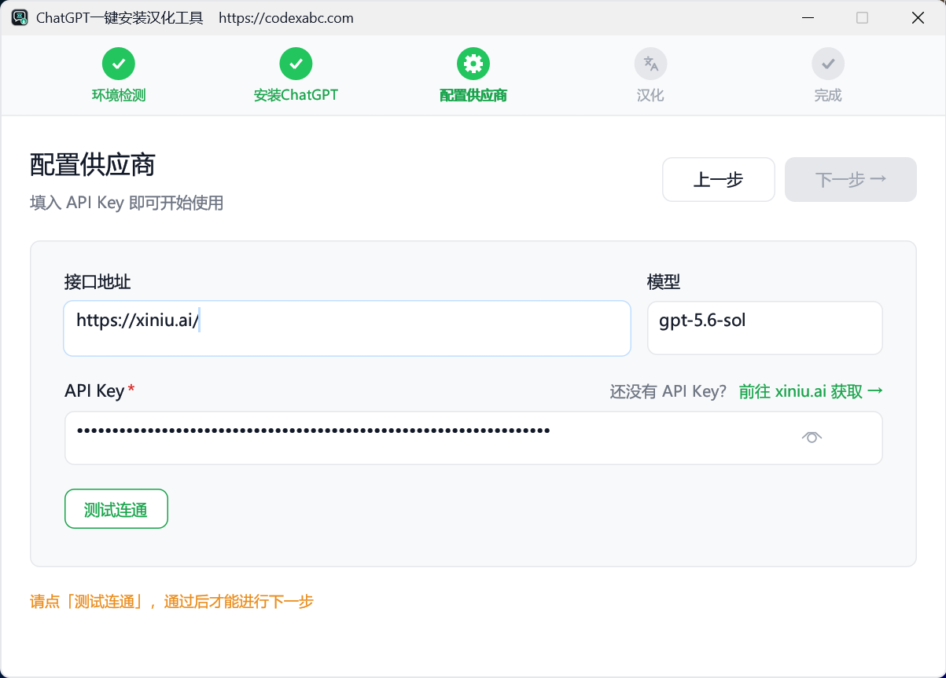Click the text 还没有 API Key?

(x=668, y=391)
